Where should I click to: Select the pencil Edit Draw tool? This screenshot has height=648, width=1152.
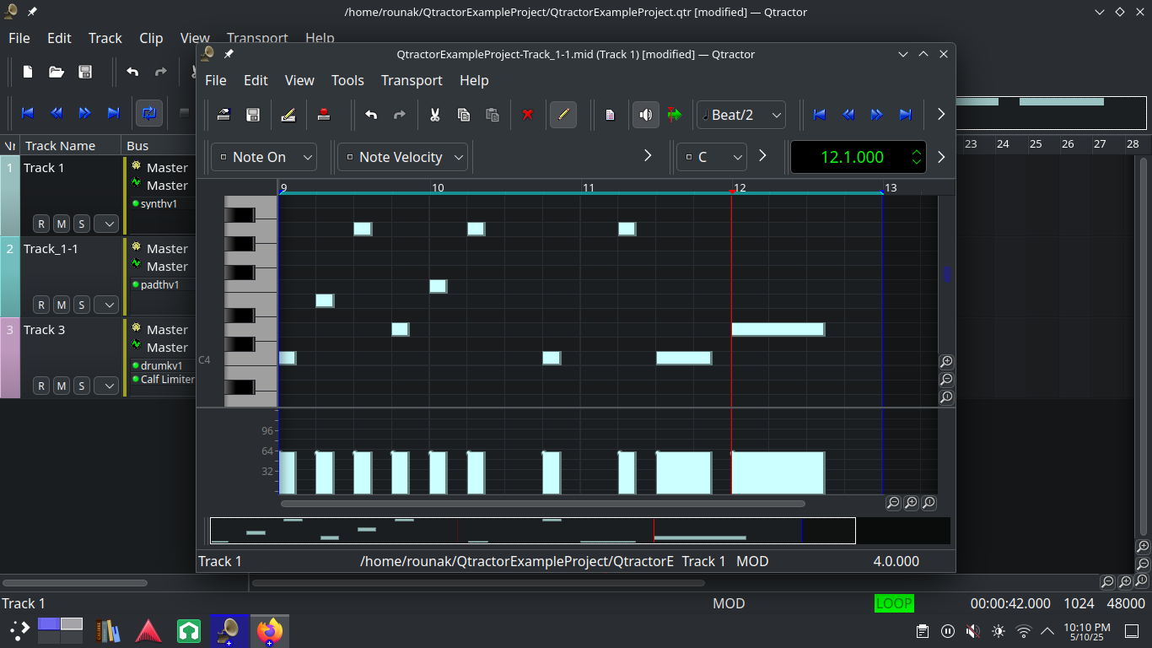coord(563,115)
